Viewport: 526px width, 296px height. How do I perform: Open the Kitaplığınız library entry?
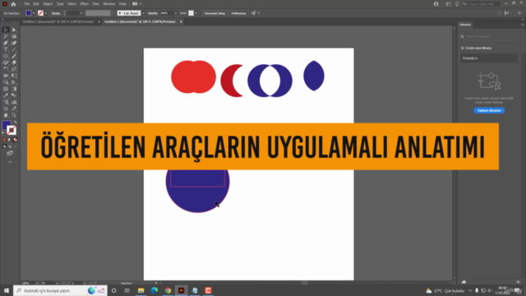point(489,58)
